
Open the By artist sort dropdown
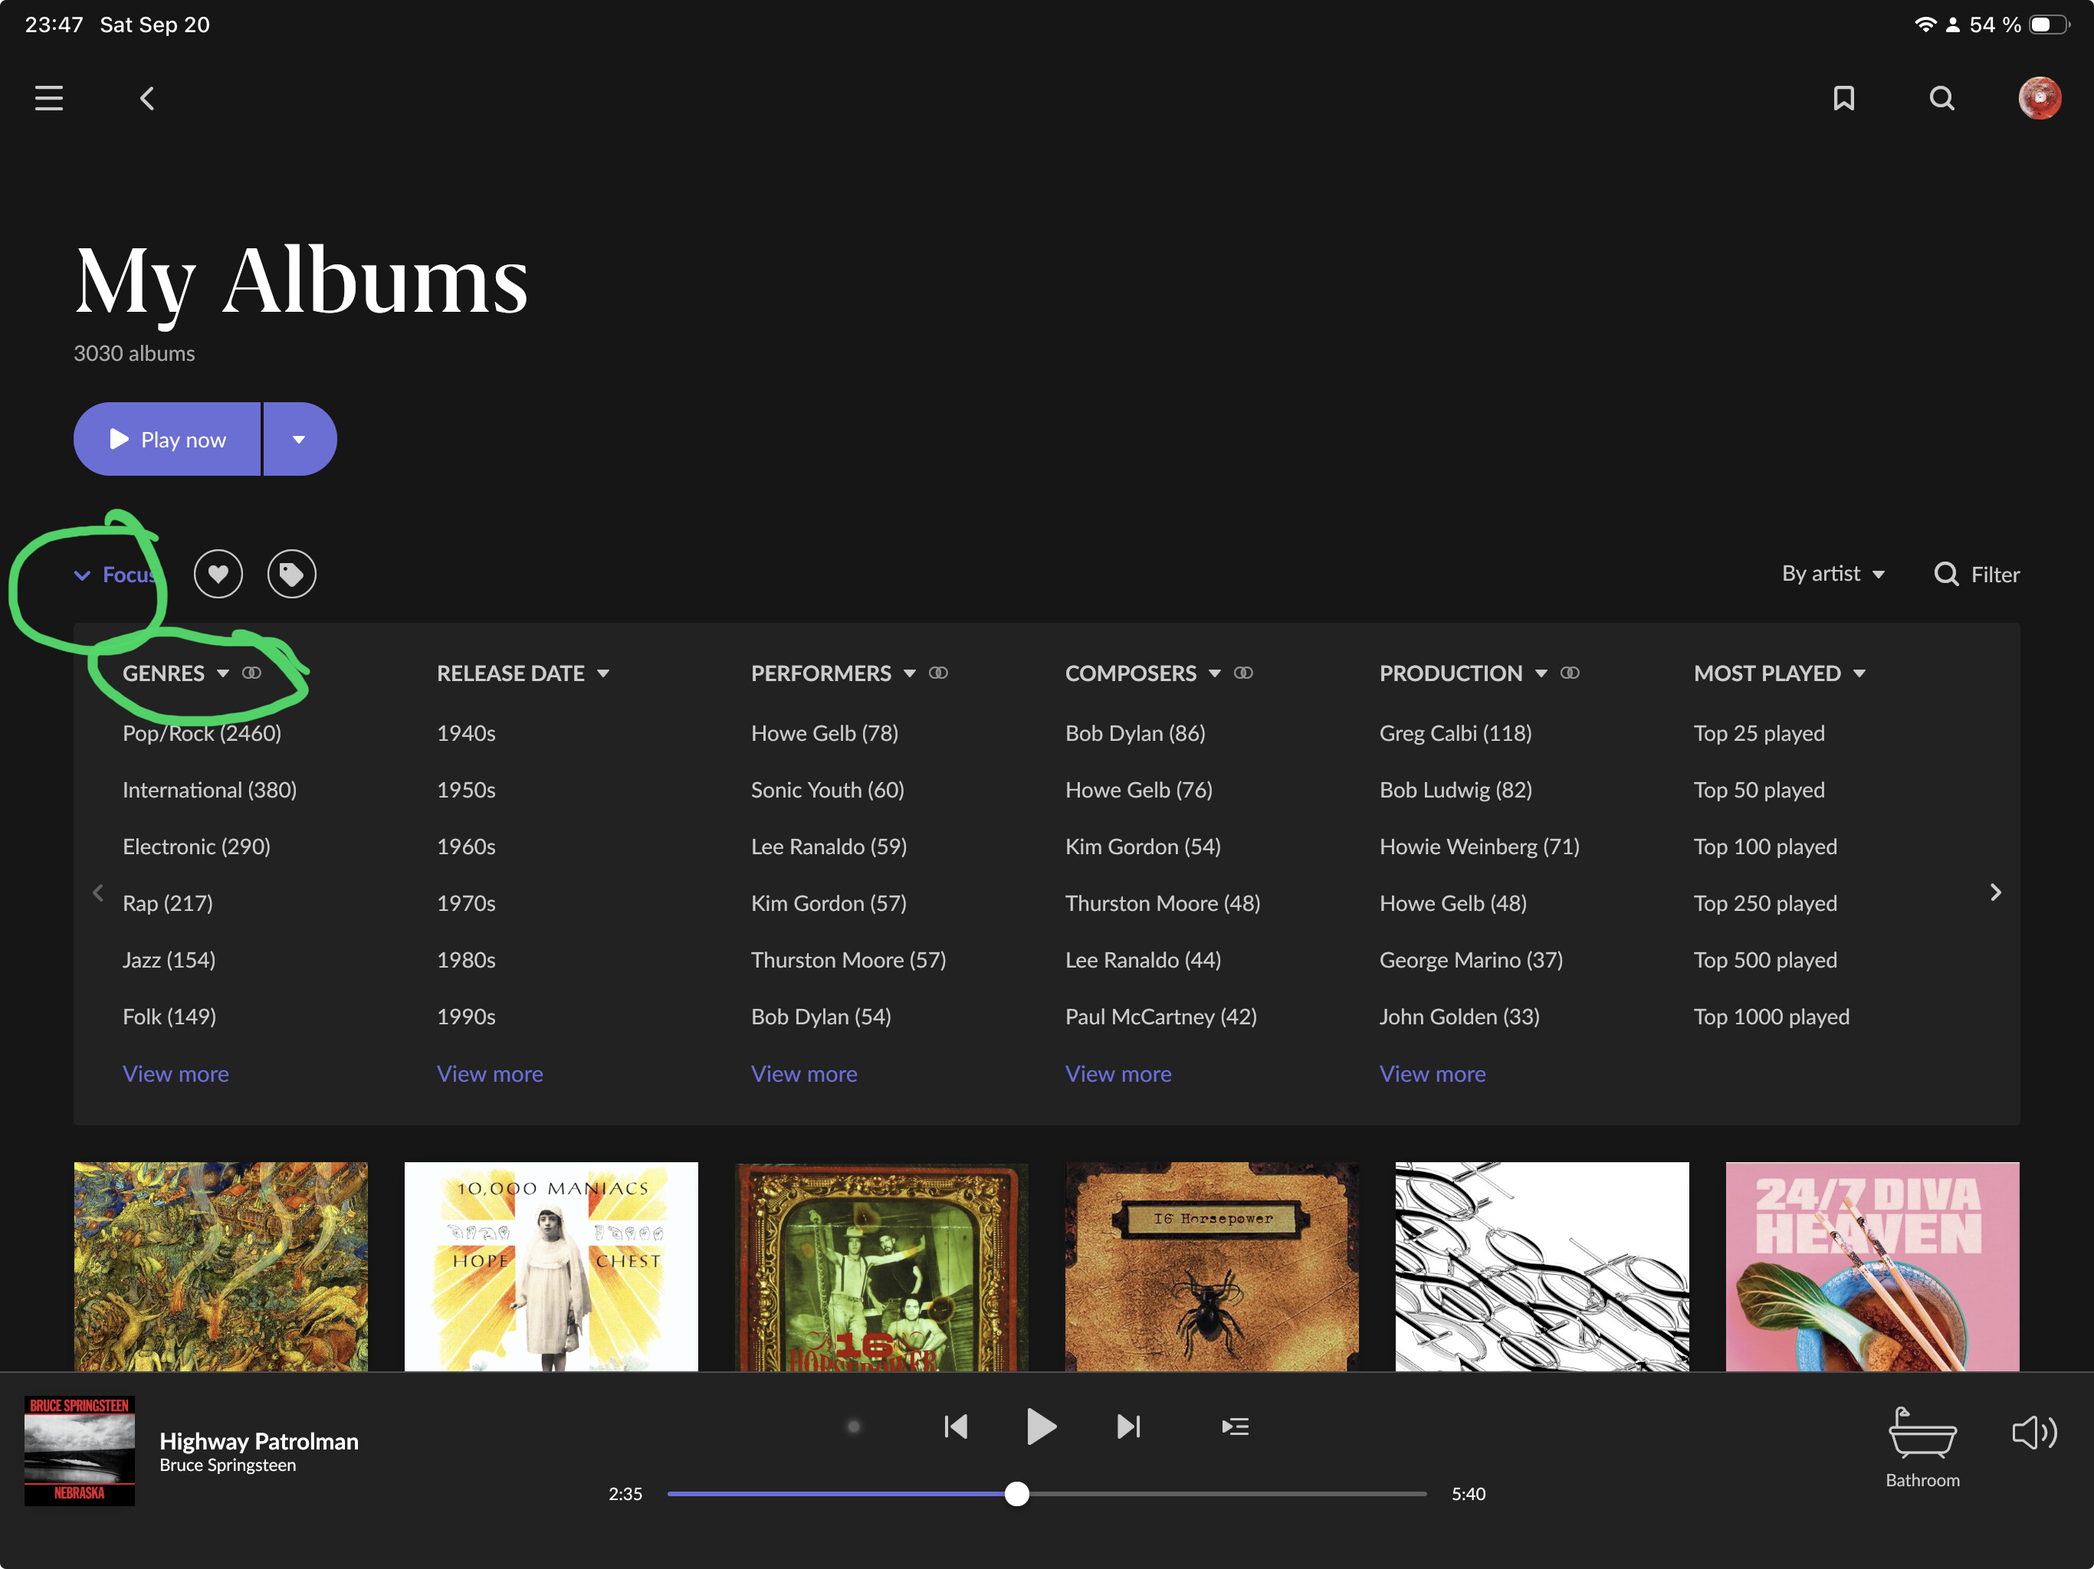pos(1833,574)
